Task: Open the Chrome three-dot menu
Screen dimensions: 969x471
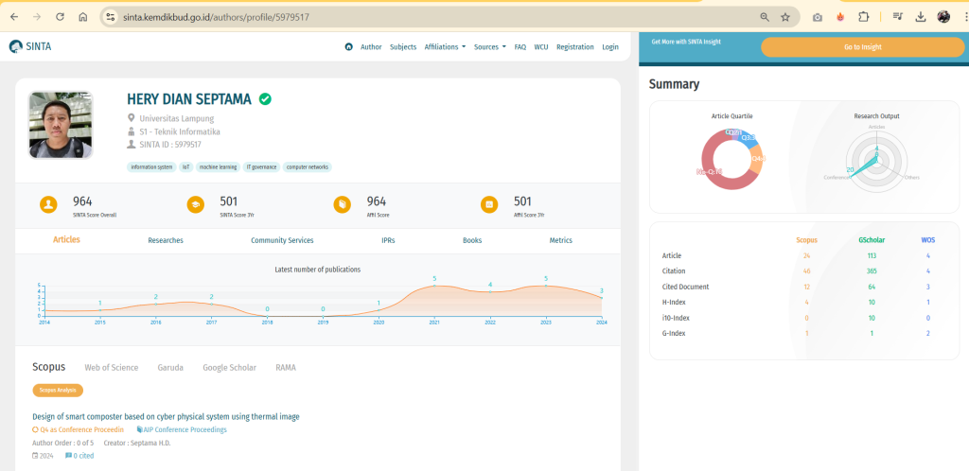Action: coord(961,17)
